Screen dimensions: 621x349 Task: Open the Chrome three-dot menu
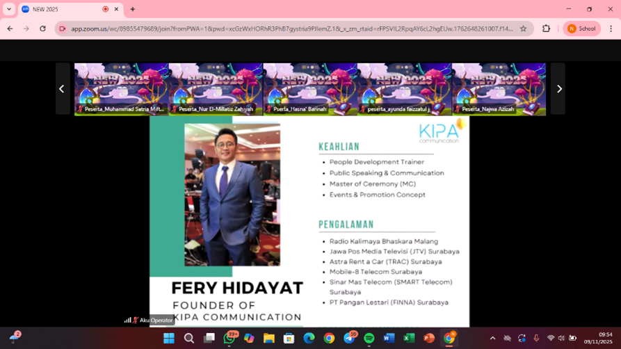(x=611, y=29)
